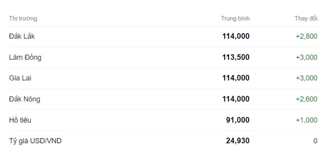Screen dimensions: 329x164
Task: Click the Thay đổi column header
Action: click(306, 19)
